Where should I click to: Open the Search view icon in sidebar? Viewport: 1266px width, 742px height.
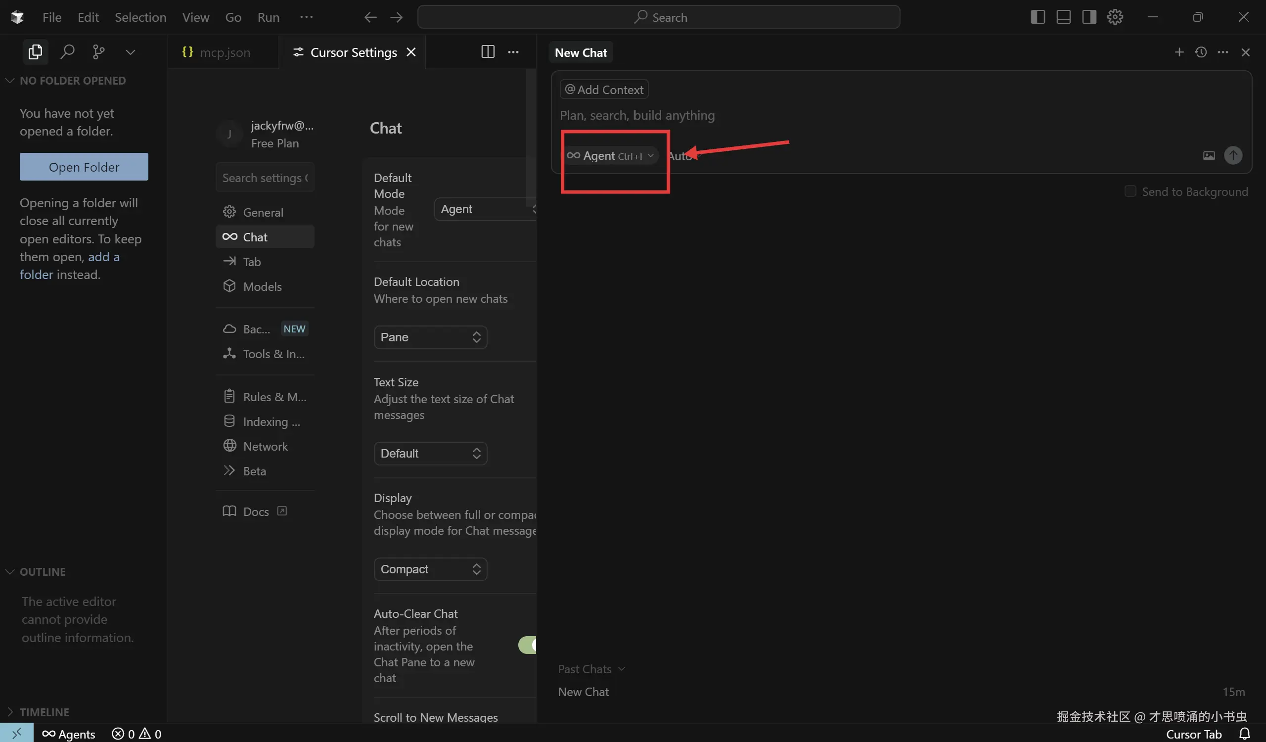coord(67,52)
